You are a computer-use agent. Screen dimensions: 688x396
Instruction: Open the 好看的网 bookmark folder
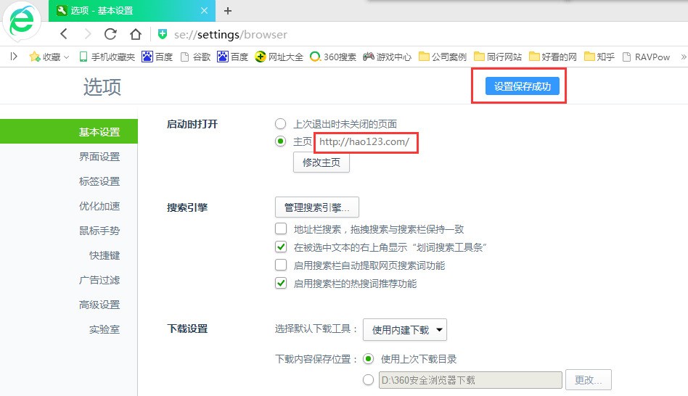point(553,57)
